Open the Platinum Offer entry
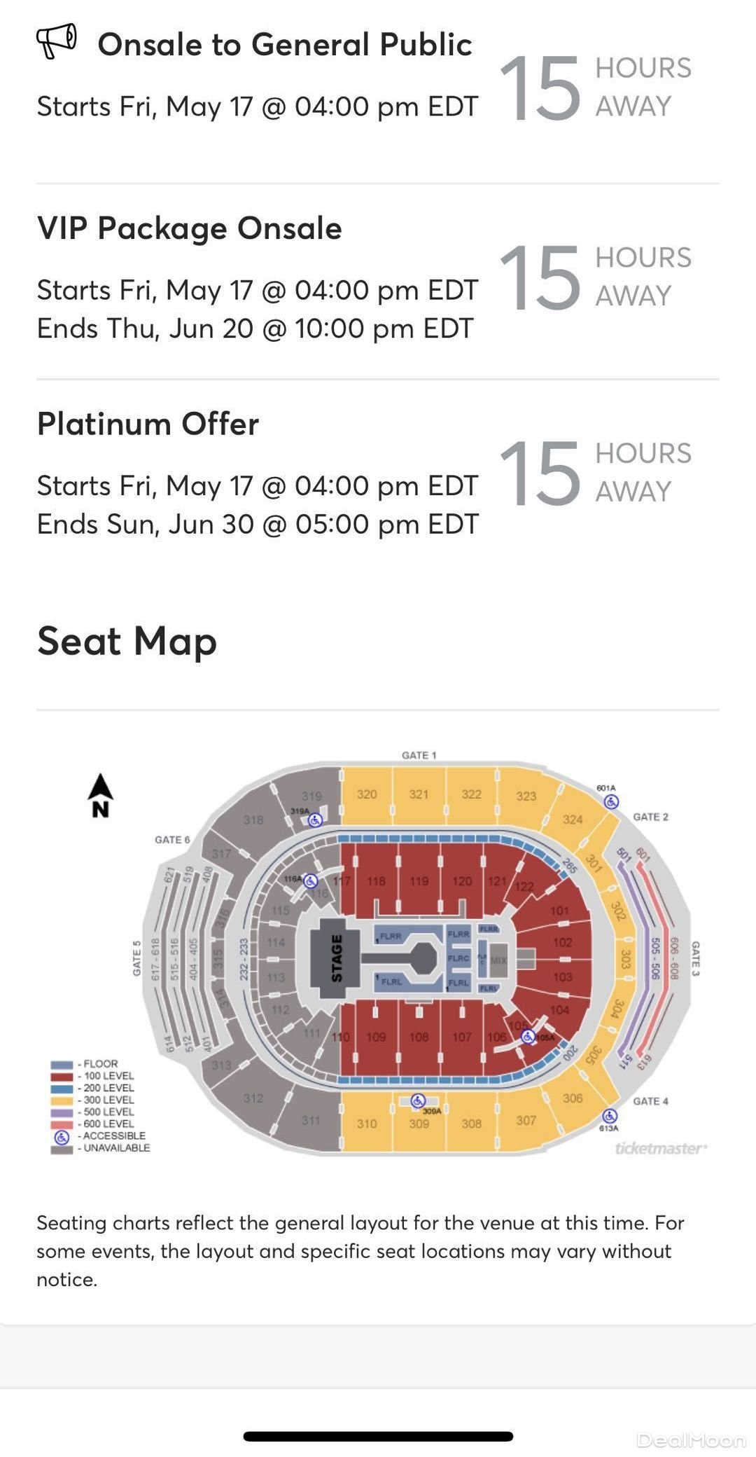Viewport: 756px width, 1457px height. pos(148,424)
